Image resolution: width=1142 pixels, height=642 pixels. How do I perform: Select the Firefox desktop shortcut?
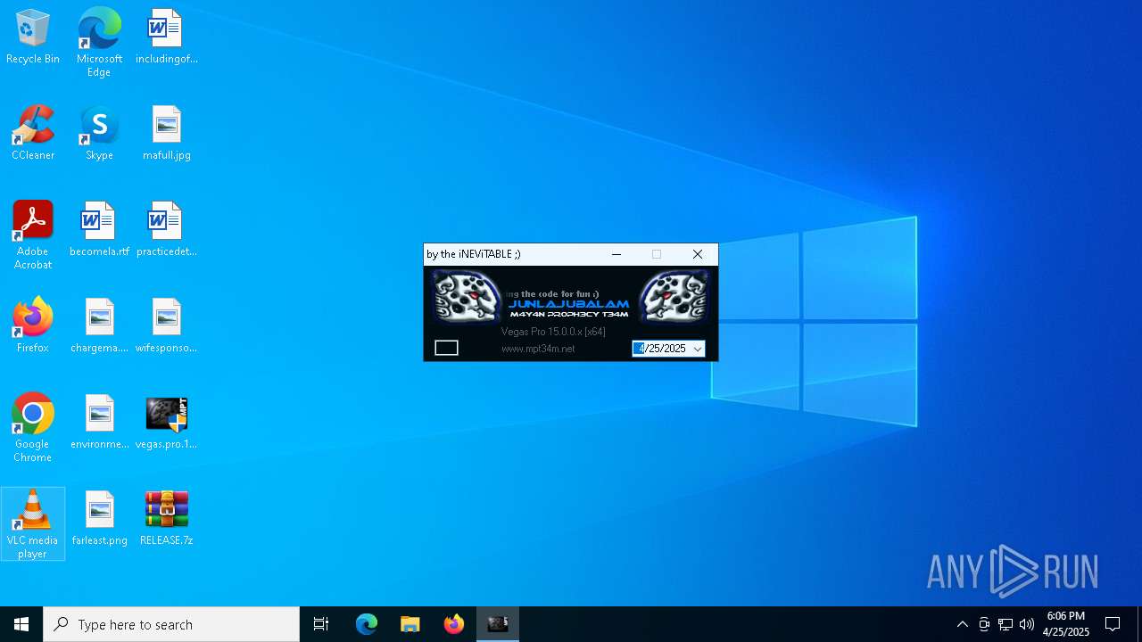click(x=33, y=325)
